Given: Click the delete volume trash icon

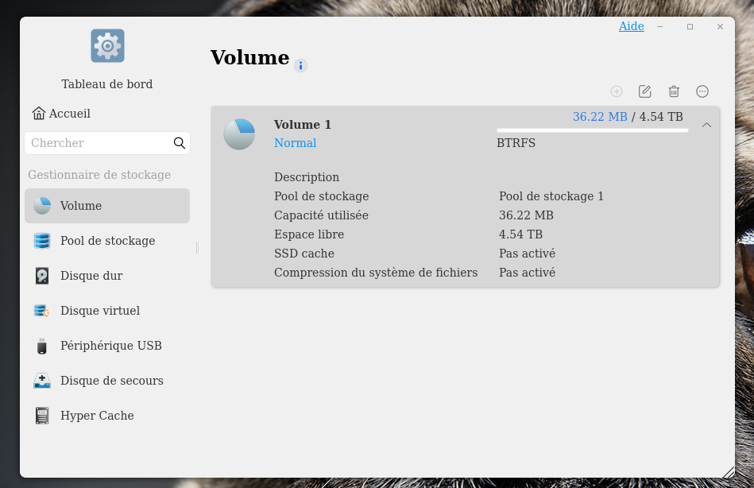Looking at the screenshot, I should (674, 91).
